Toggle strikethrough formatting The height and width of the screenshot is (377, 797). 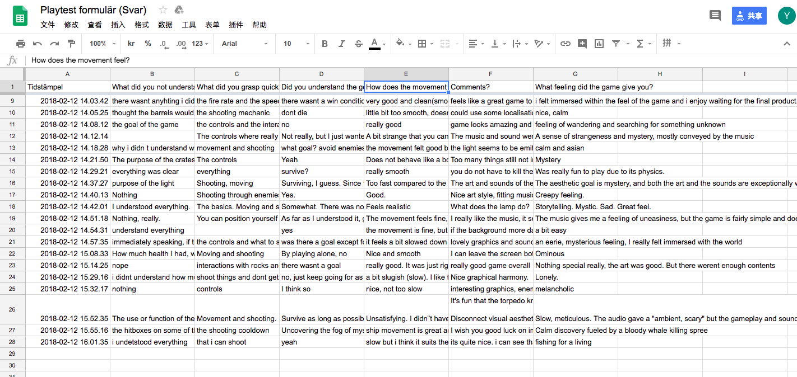(358, 44)
